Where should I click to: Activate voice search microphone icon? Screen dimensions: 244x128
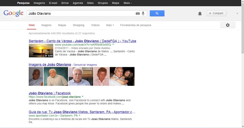pyautogui.click(x=143, y=14)
